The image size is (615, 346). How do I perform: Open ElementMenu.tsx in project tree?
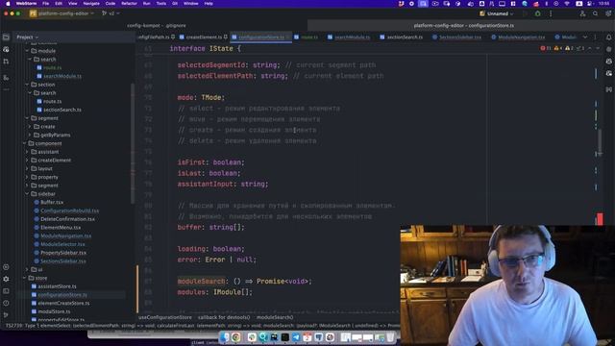click(61, 228)
